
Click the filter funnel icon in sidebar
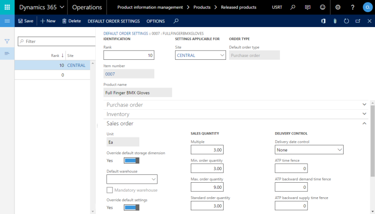point(7,41)
